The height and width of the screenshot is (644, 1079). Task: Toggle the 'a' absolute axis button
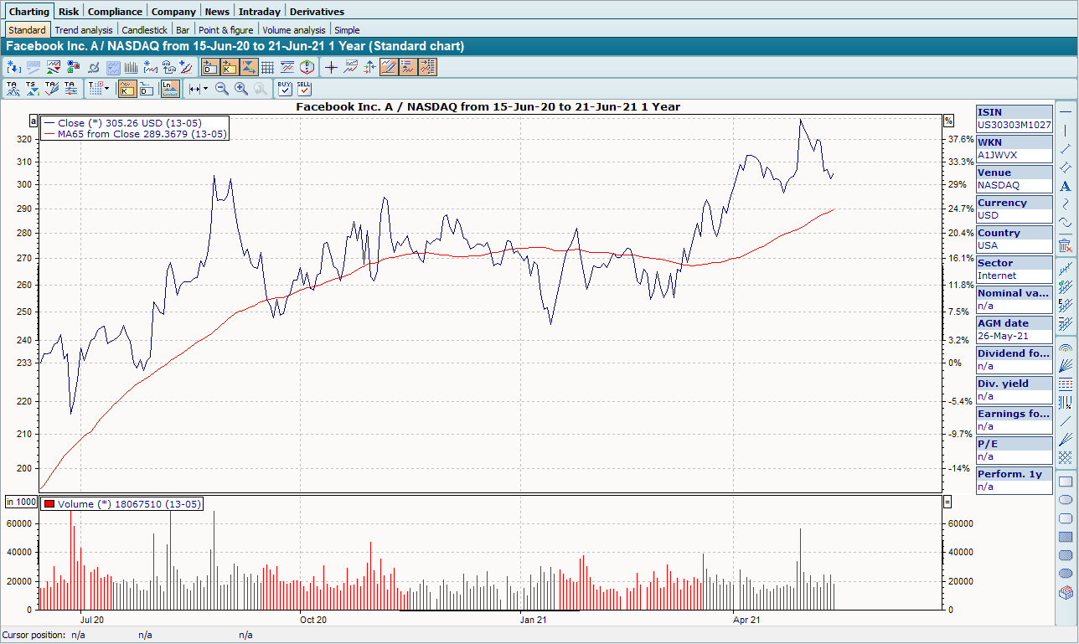click(x=34, y=121)
